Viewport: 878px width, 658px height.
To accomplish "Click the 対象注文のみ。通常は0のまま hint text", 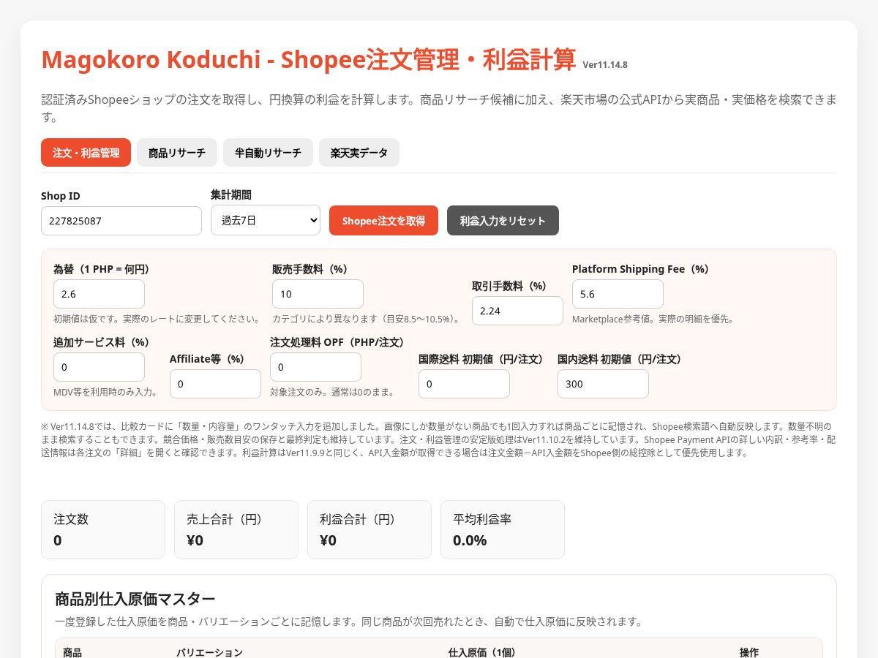I will click(333, 392).
